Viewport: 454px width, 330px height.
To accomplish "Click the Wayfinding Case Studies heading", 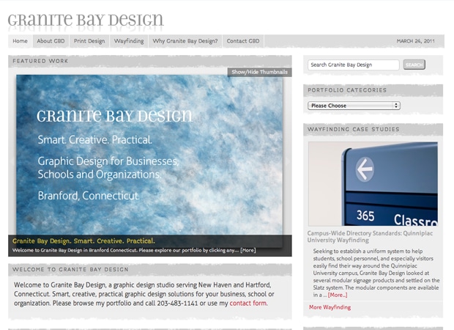I will coord(353,129).
